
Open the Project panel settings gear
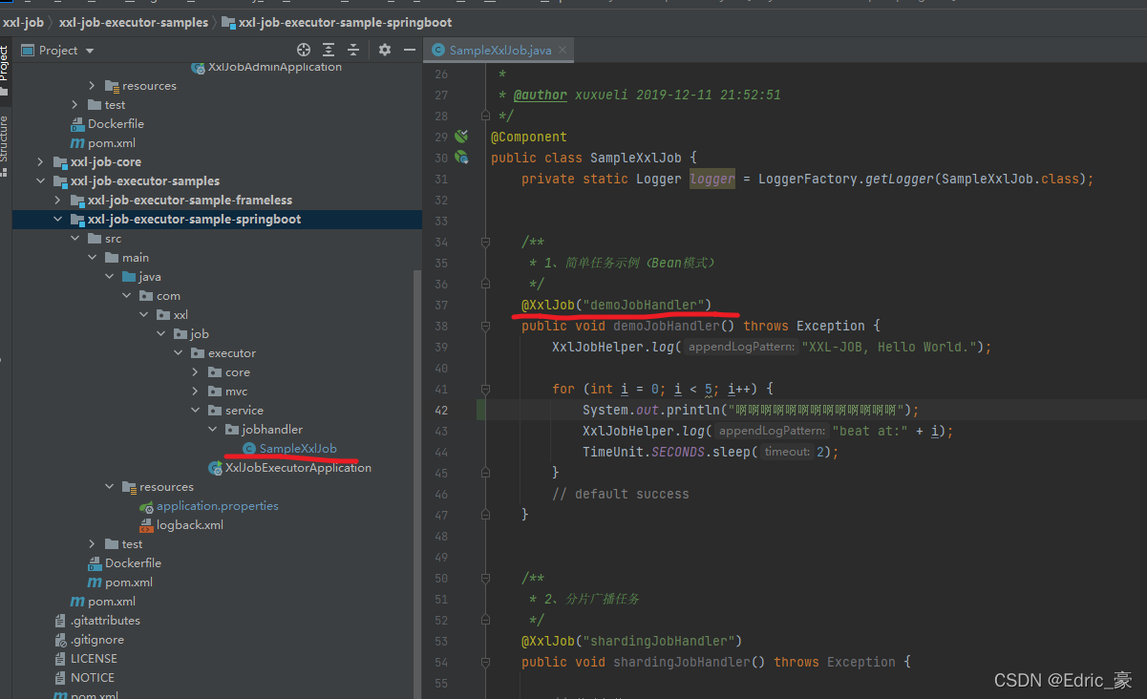[x=385, y=50]
